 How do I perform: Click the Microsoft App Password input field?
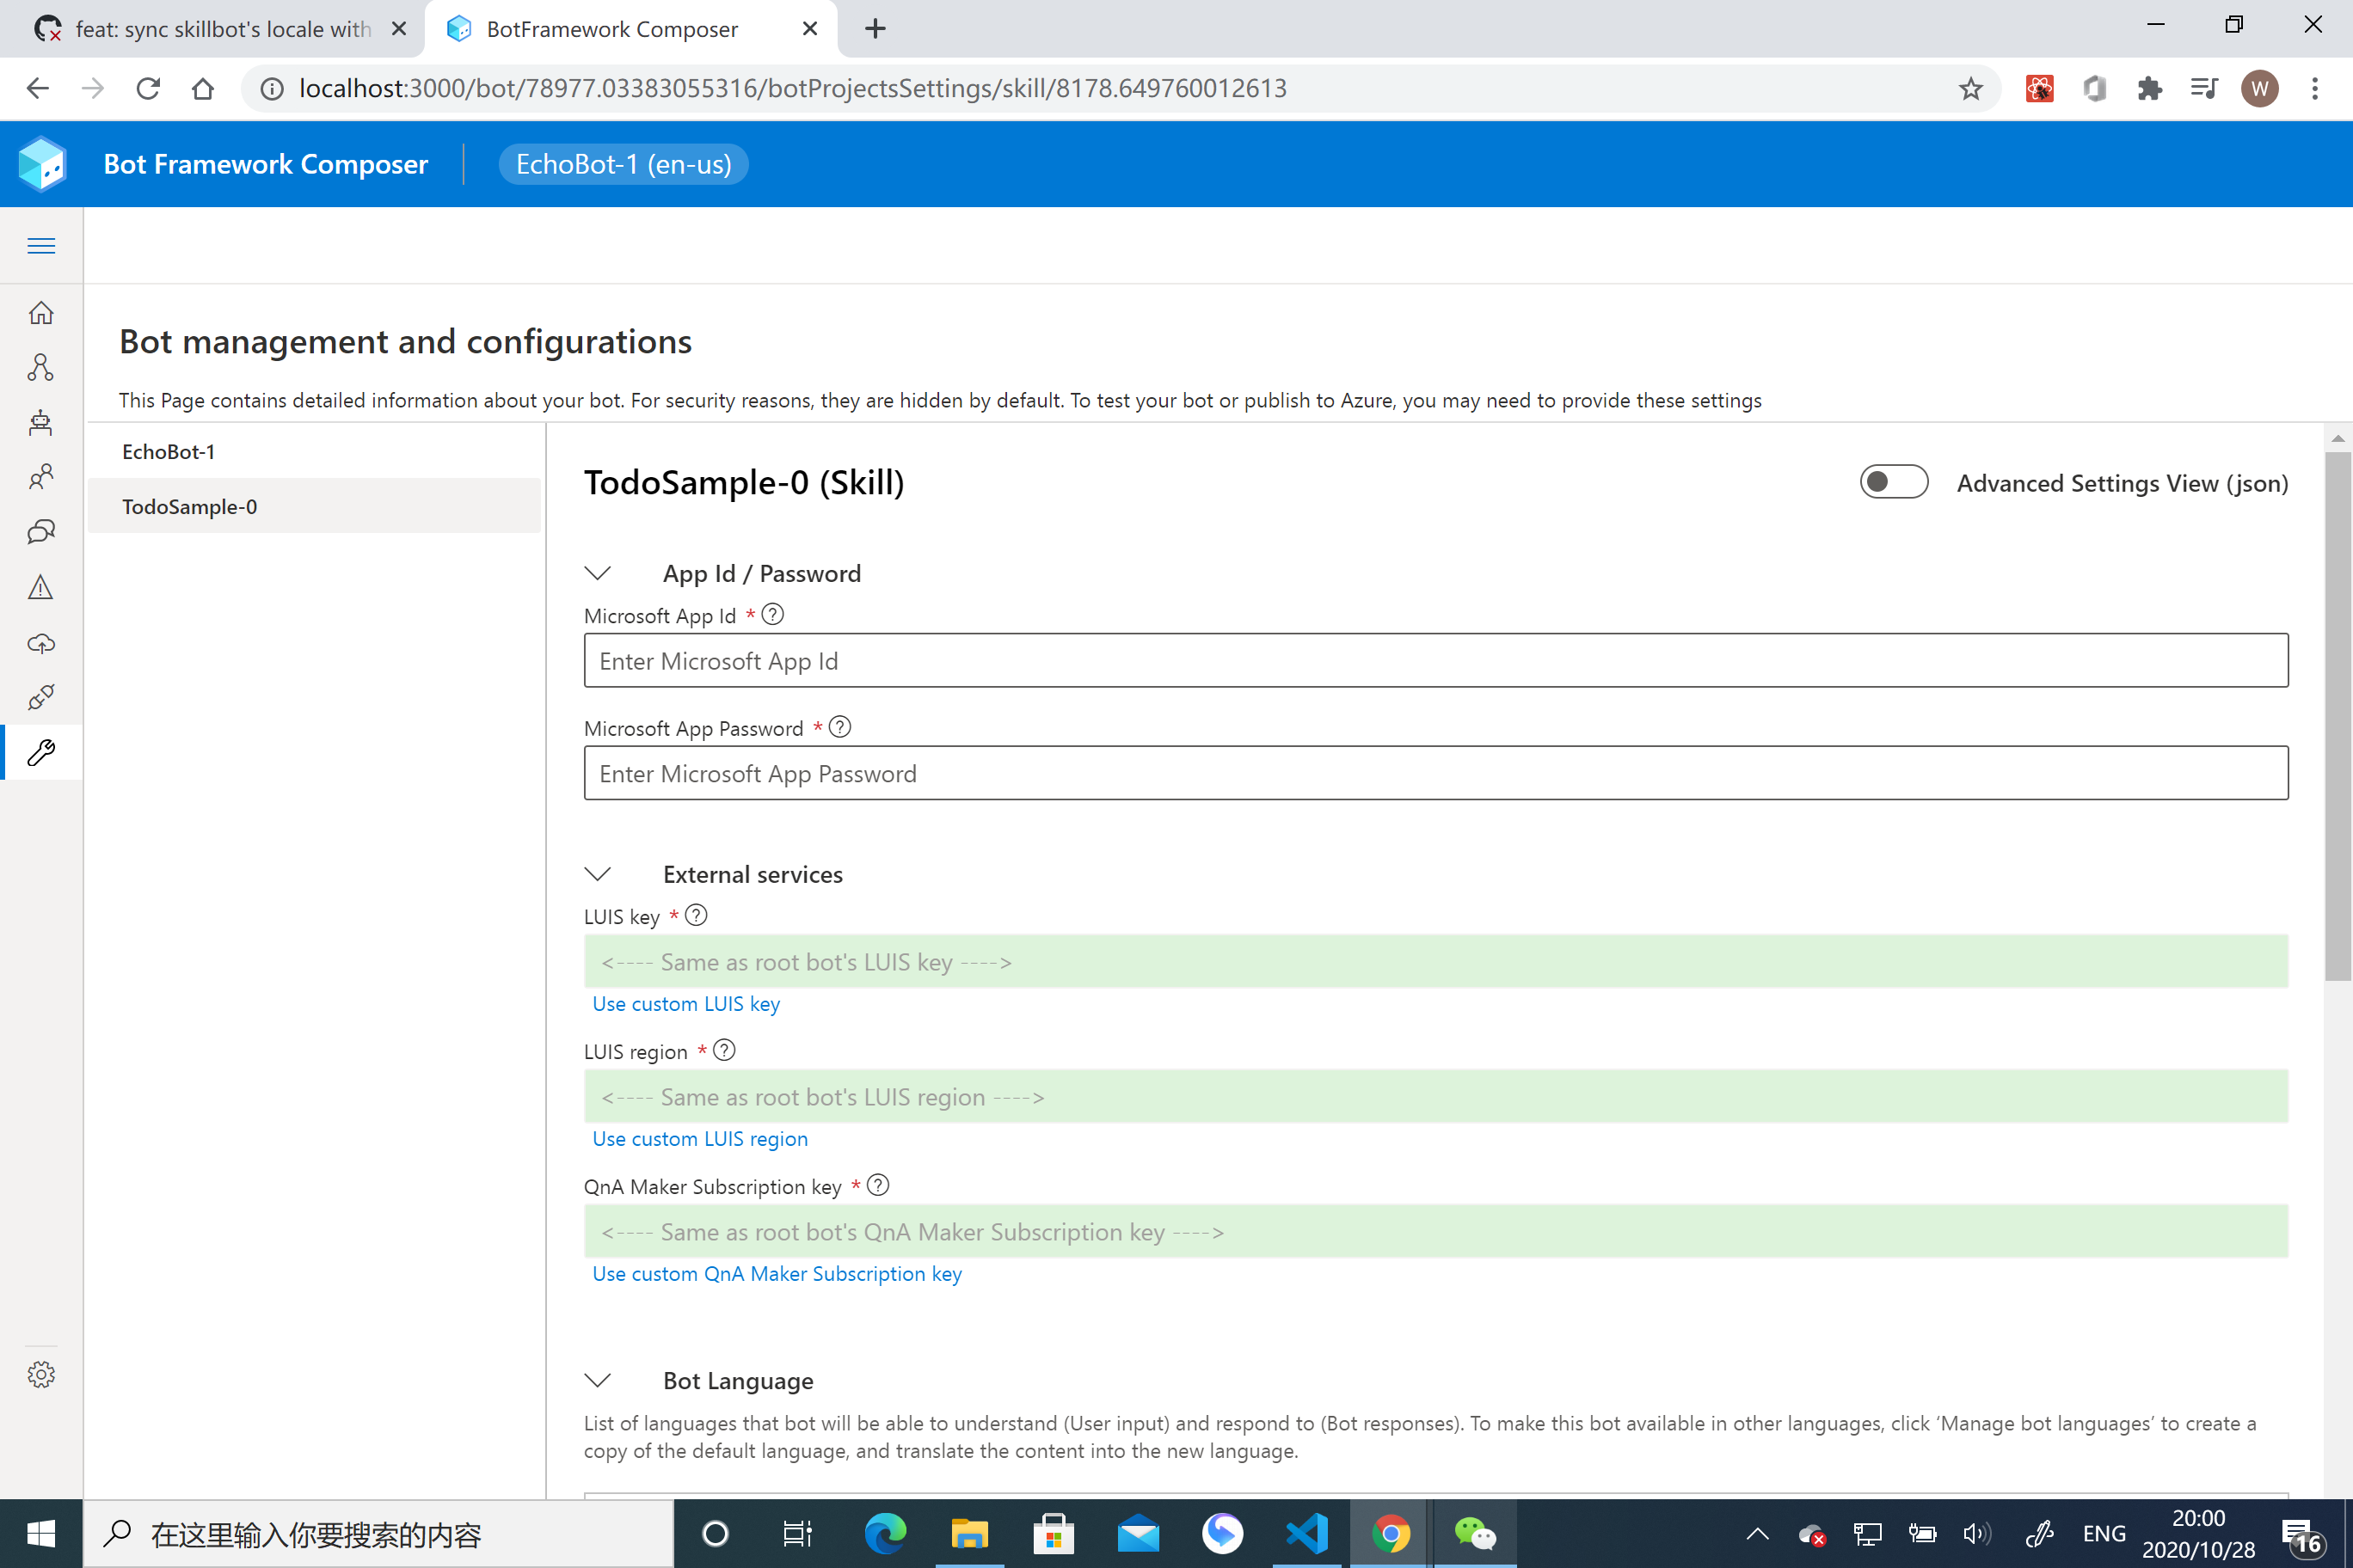(1435, 773)
